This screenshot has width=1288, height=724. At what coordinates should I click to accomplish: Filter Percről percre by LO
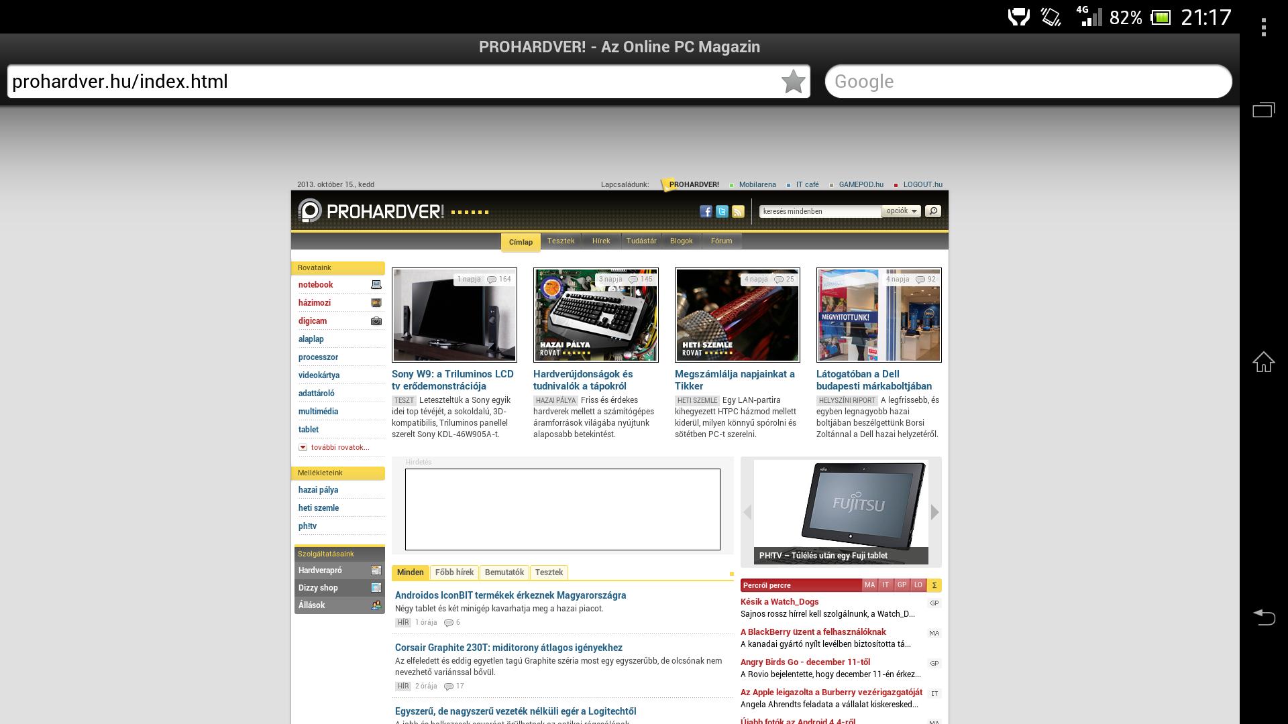point(918,585)
